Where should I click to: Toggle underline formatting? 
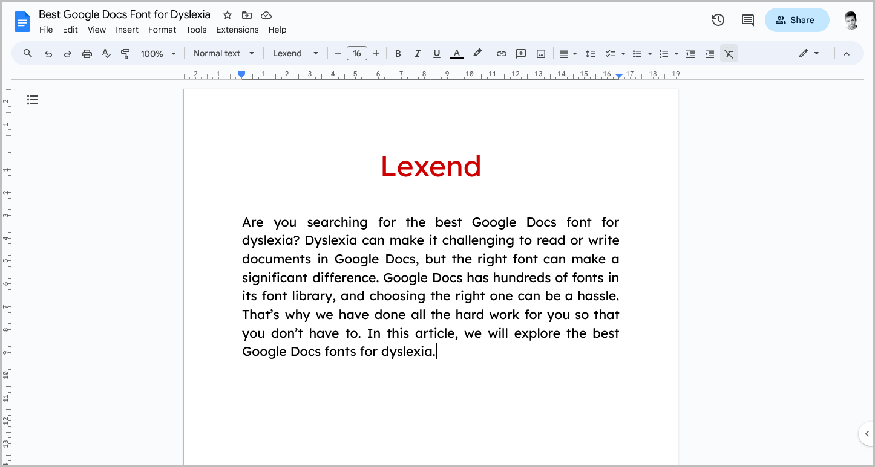[x=437, y=54]
